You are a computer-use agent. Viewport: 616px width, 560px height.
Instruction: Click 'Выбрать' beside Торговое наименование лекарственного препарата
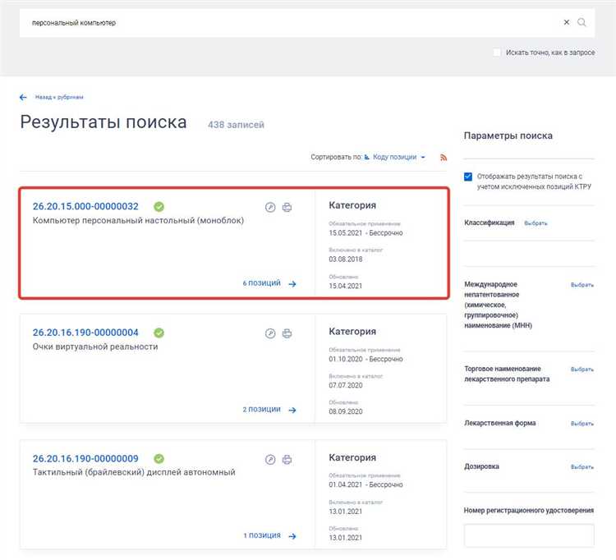click(x=582, y=370)
